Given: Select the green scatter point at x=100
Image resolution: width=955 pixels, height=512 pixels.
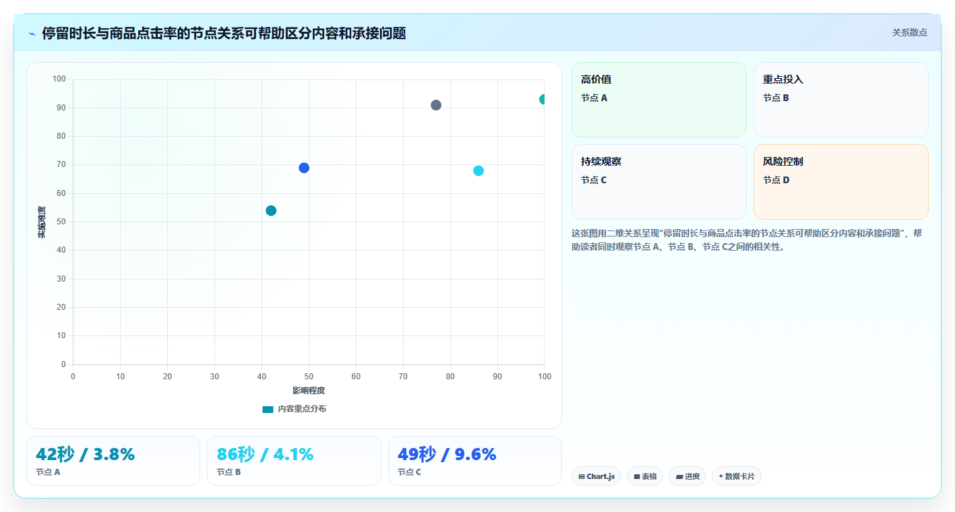Looking at the screenshot, I should click(543, 100).
